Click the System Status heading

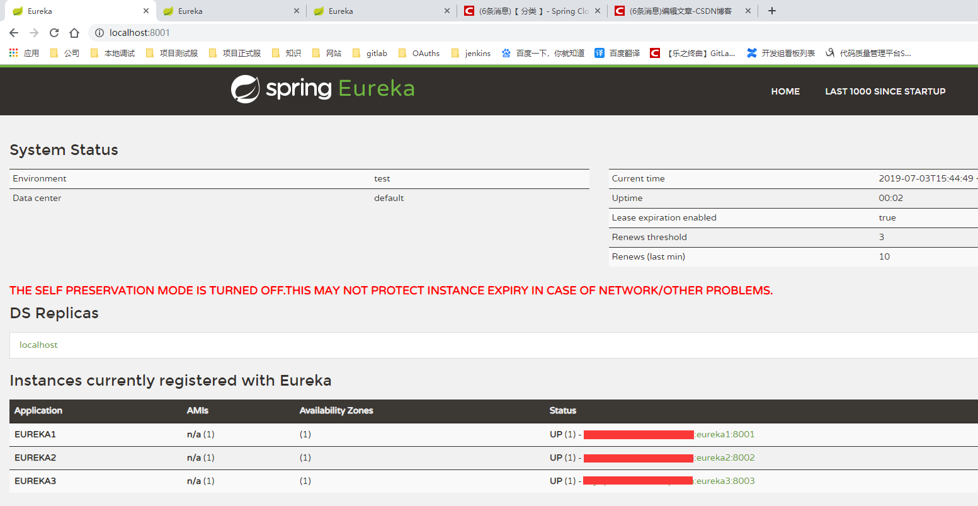point(64,150)
